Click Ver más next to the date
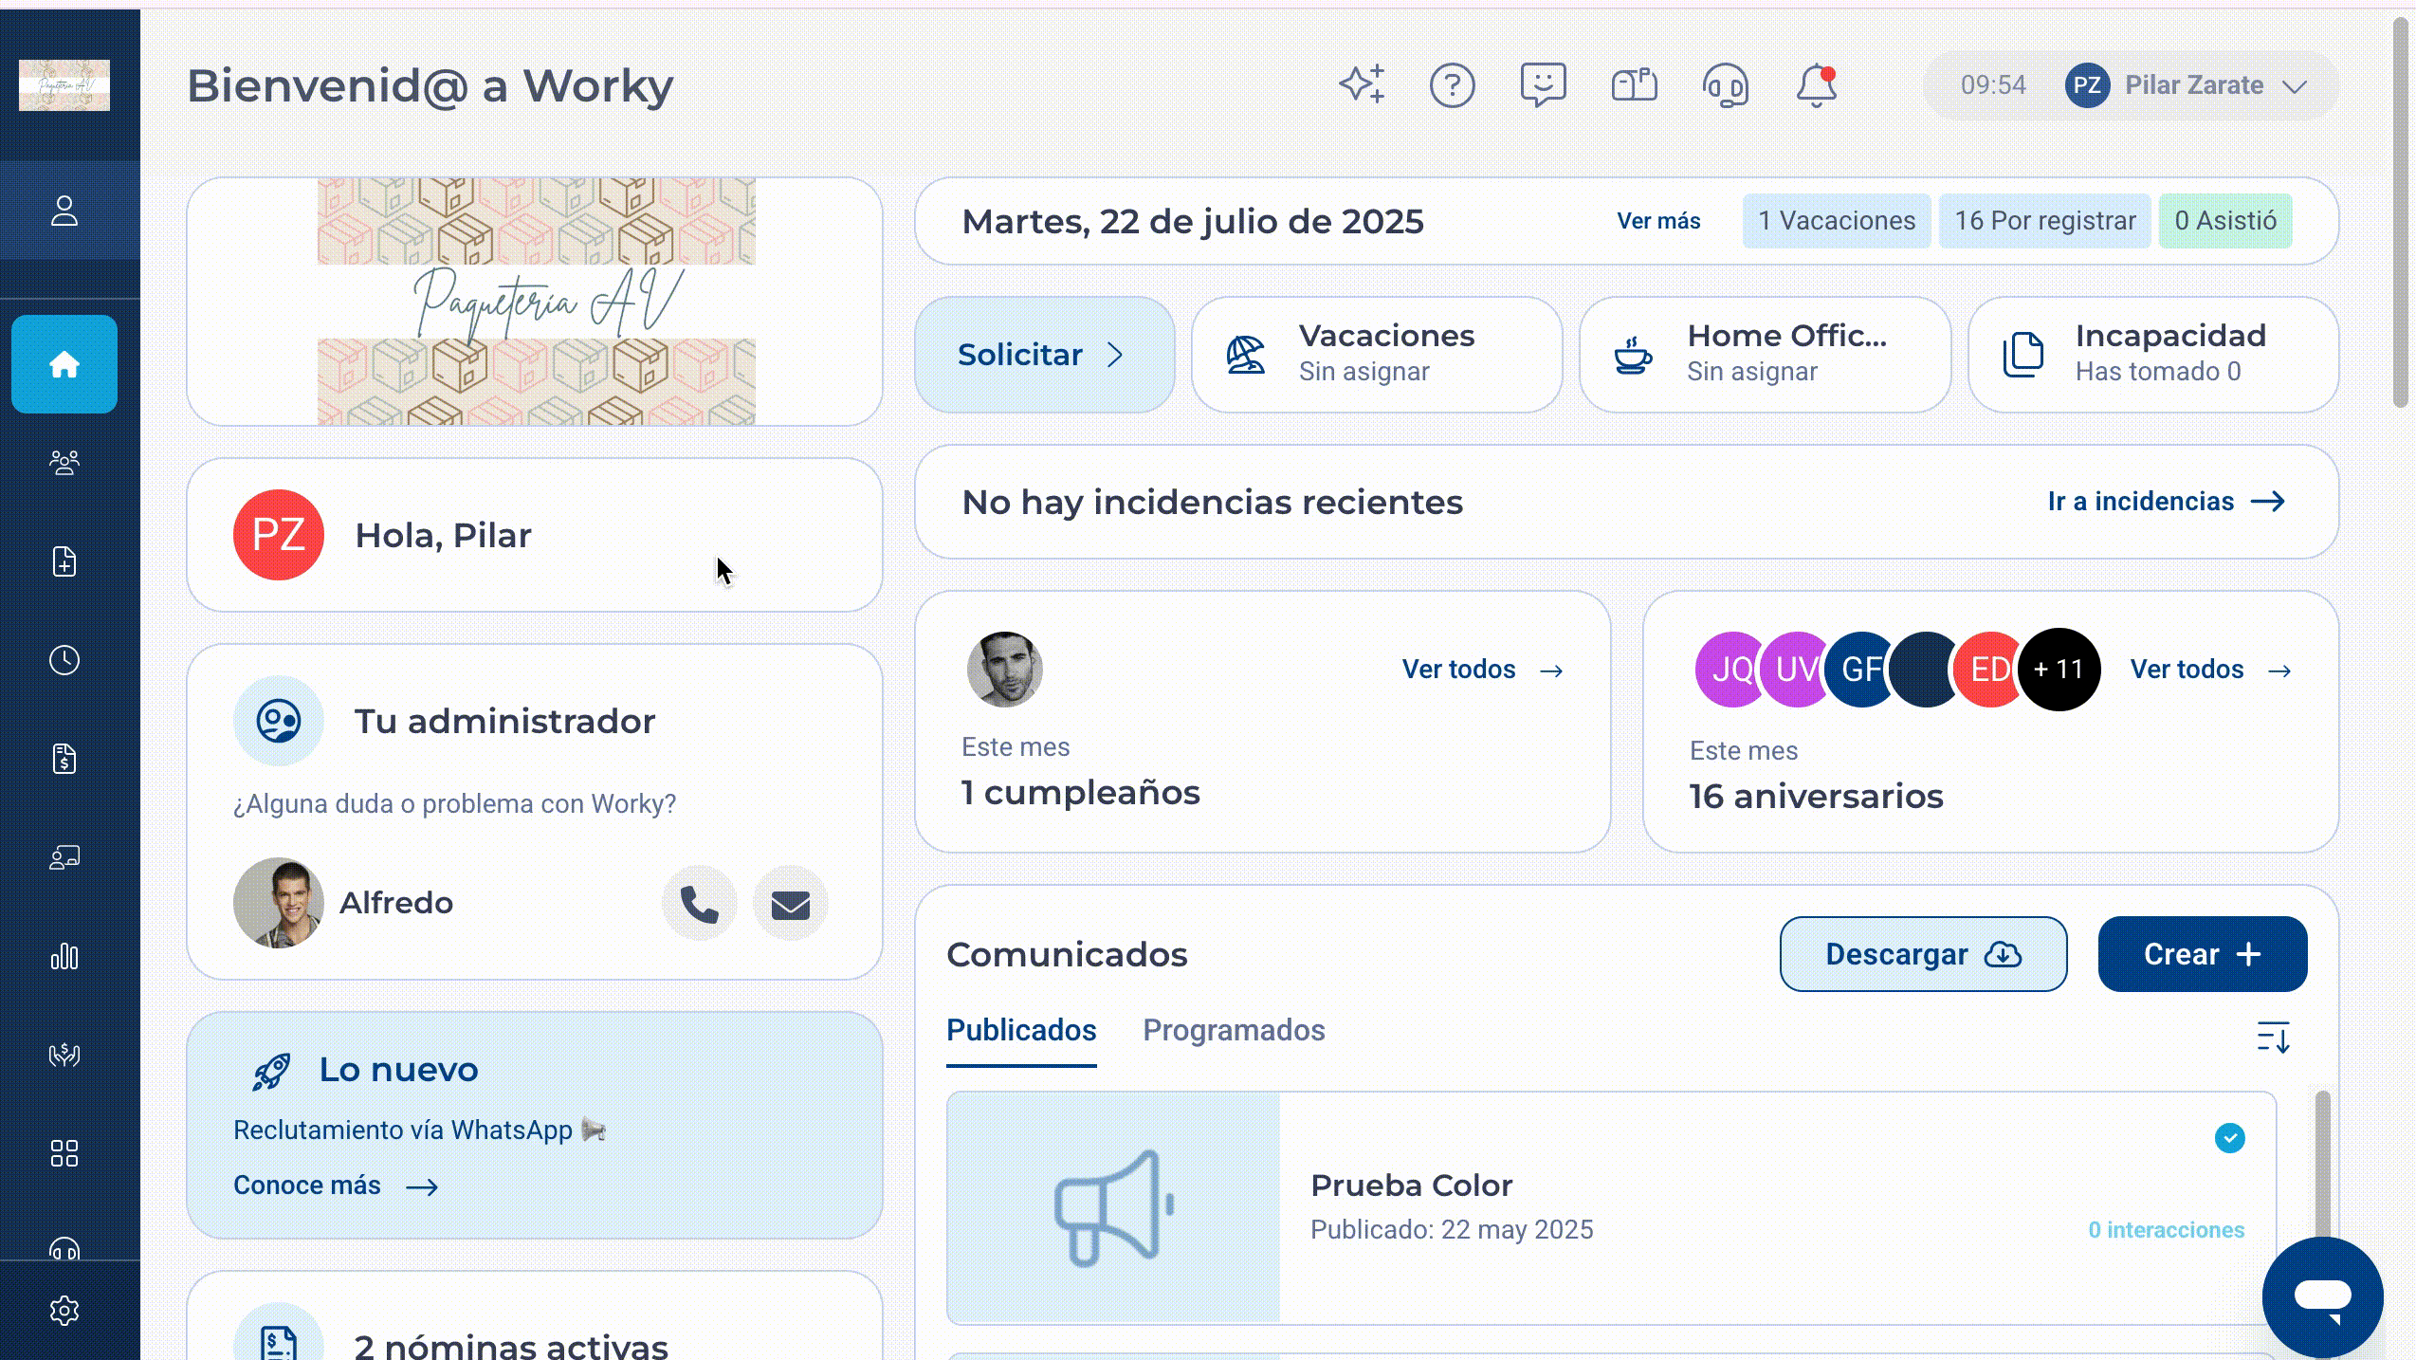Viewport: 2416px width, 1360px height. [1658, 221]
